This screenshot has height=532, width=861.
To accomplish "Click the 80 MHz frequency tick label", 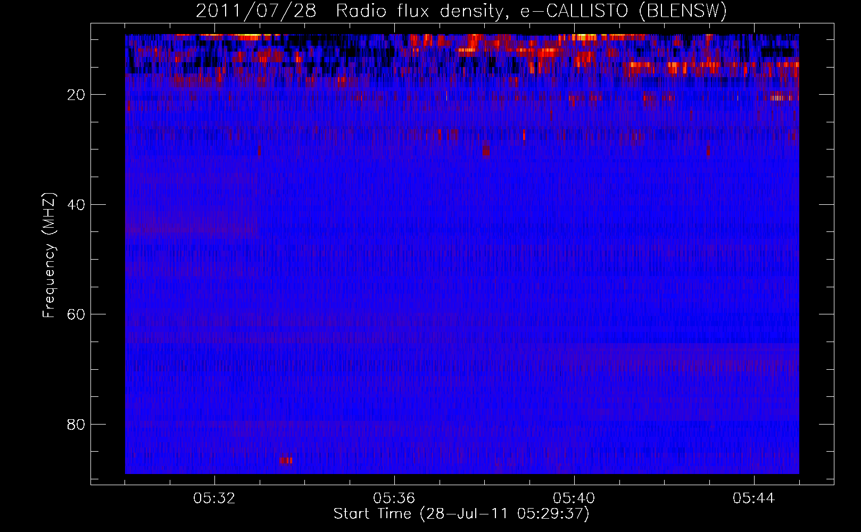I will click(x=76, y=425).
